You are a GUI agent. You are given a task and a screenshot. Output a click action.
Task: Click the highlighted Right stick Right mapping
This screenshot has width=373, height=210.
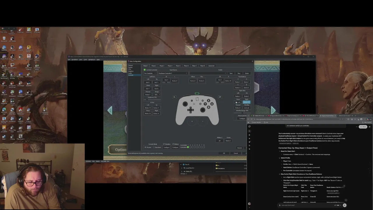[x=247, y=102]
